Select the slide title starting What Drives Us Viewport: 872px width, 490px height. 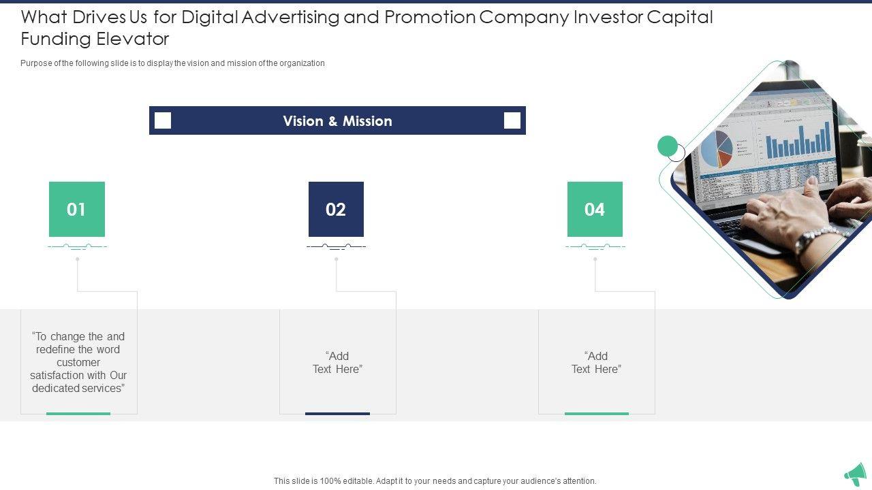tap(367, 28)
